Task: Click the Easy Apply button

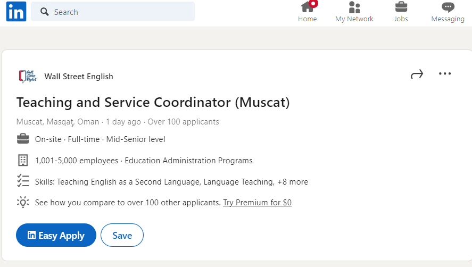Action: click(56, 235)
